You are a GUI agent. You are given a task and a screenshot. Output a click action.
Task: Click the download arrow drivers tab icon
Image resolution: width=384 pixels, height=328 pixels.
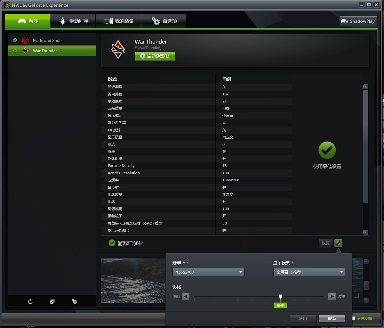coord(63,21)
